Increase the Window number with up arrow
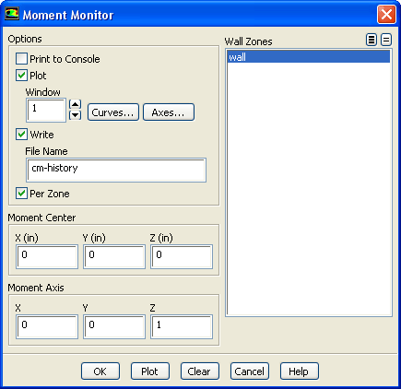The image size is (401, 389). coord(76,104)
